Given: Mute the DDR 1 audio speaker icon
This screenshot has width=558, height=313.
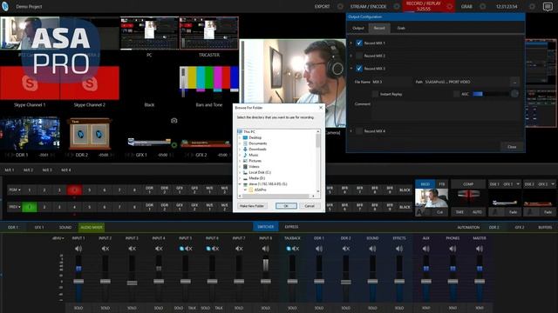Looking at the screenshot, I should coord(319,249).
